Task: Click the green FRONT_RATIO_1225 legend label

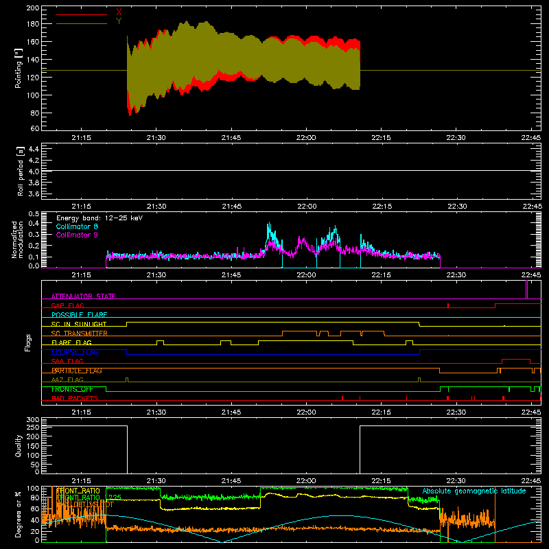Action: click(x=89, y=498)
